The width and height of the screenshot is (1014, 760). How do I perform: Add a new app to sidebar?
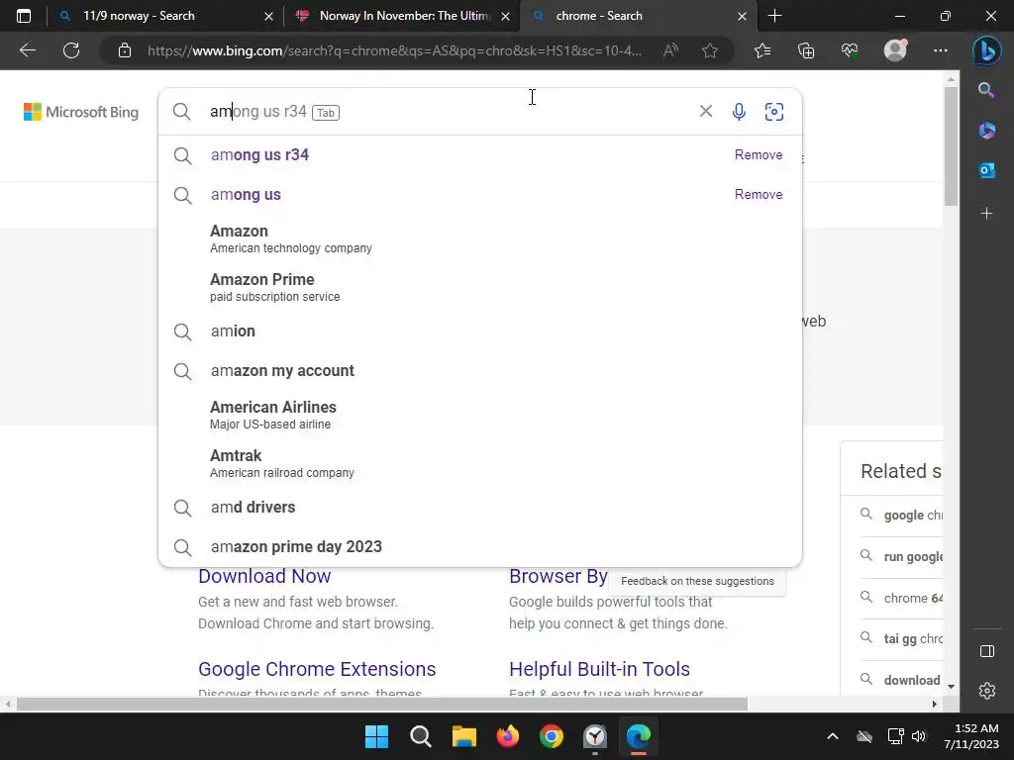(987, 214)
